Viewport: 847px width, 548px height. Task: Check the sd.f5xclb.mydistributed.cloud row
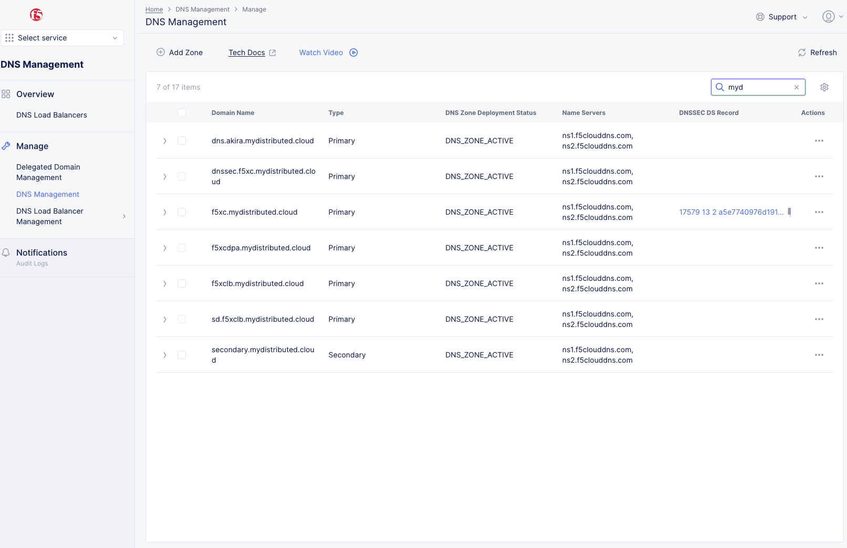point(182,319)
